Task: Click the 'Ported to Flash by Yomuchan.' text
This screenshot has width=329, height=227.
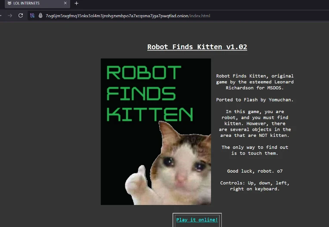Action: click(255, 100)
